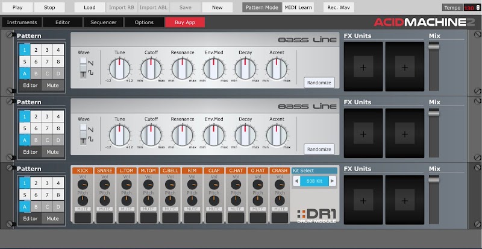Viewport: 482px width, 249px height.
Task: Click the Accent knob on first bass line
Action: 277,69
